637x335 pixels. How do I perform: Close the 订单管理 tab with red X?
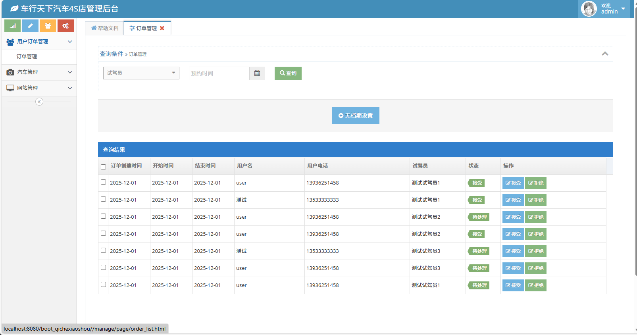(x=162, y=28)
